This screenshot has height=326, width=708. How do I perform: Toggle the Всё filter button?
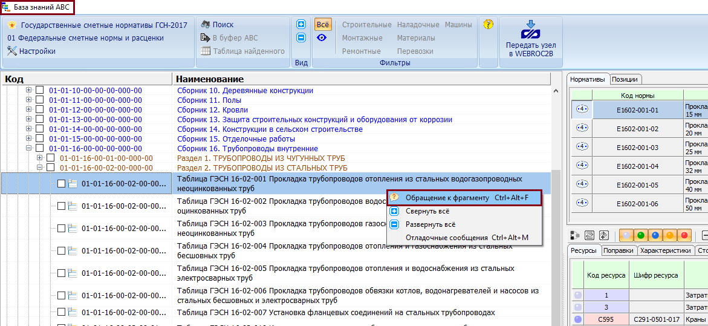click(323, 25)
